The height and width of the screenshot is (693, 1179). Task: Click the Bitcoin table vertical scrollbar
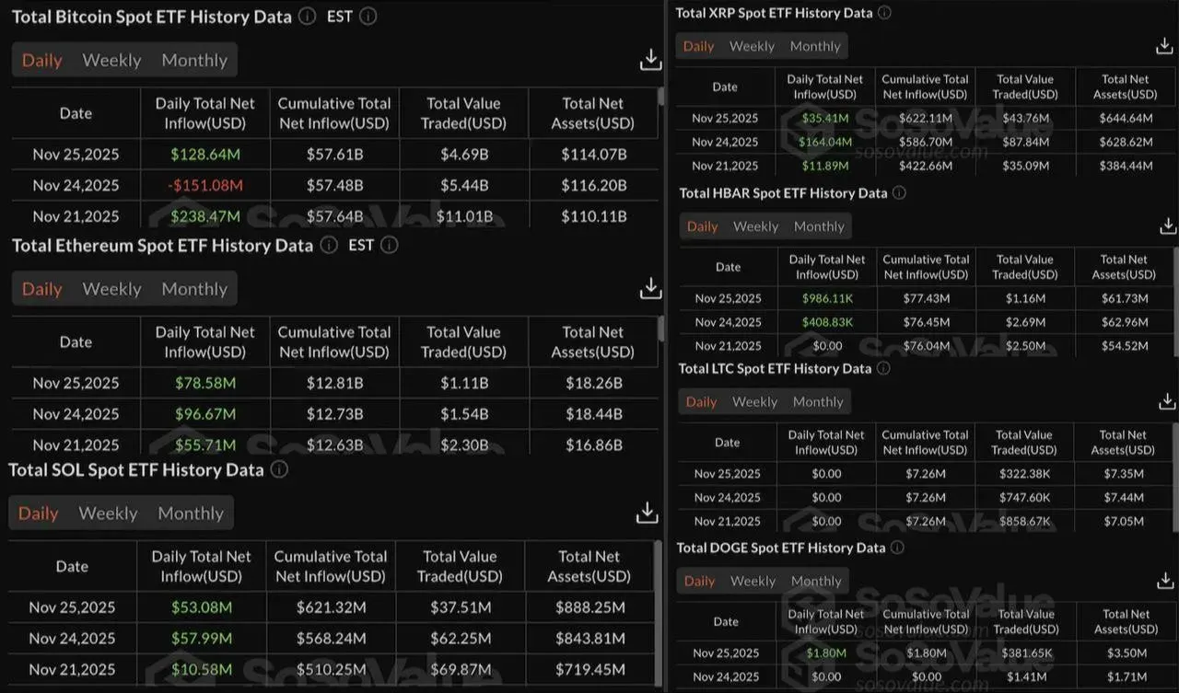pos(660,98)
